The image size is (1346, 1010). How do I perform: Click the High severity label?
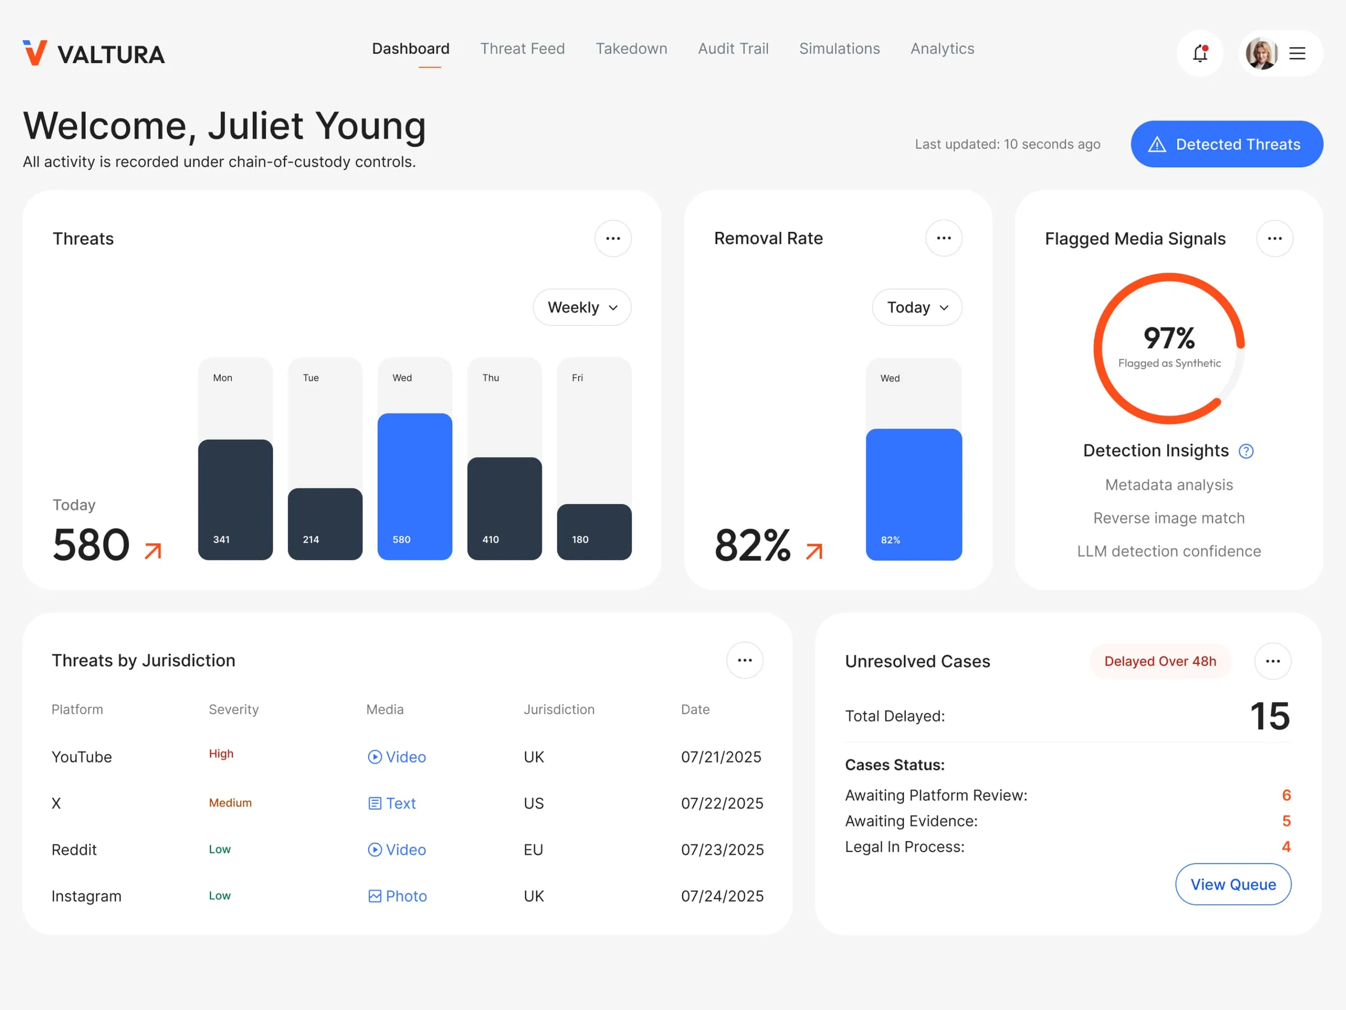coord(221,754)
